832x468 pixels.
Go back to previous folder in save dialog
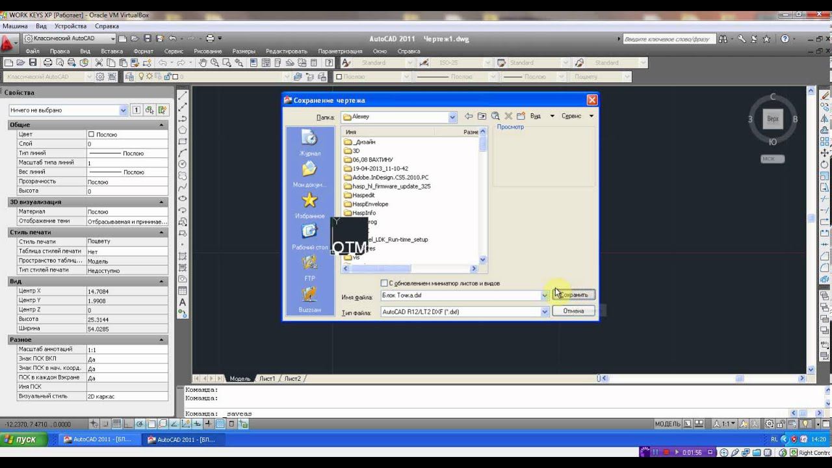pos(469,116)
